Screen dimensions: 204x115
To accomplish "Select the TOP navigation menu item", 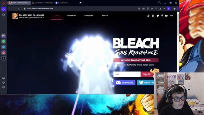I will [56, 16].
